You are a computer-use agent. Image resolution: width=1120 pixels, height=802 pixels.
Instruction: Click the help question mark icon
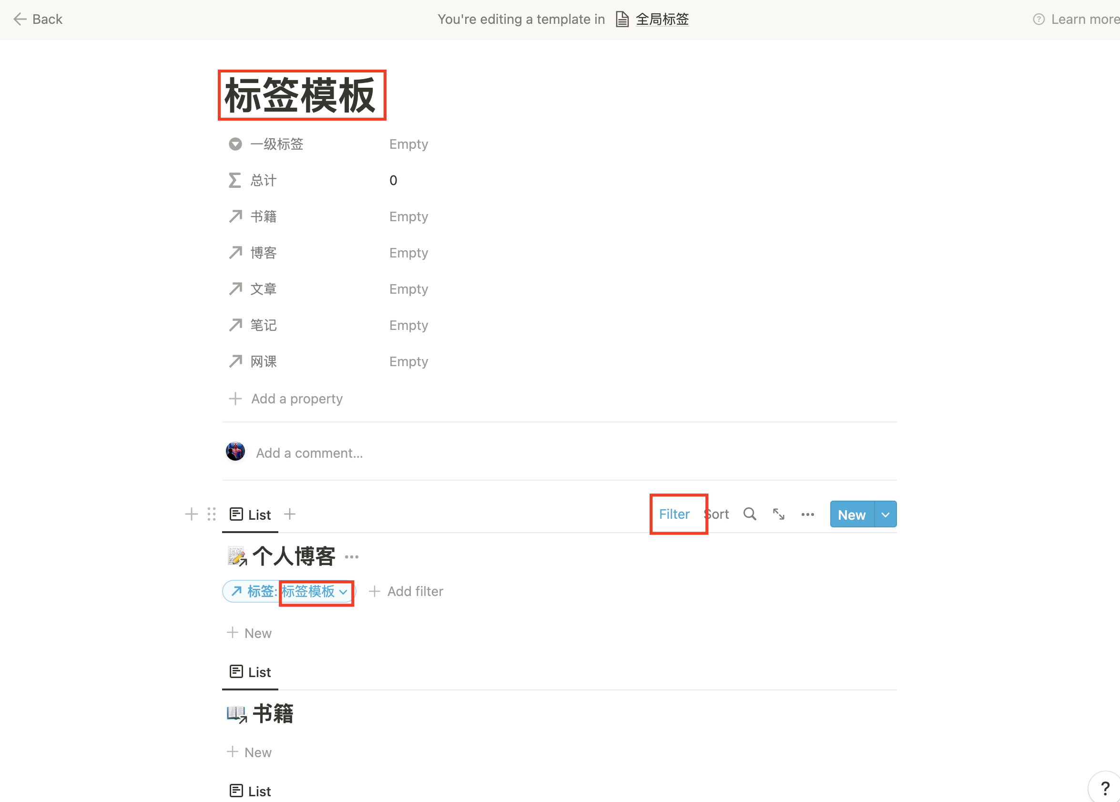tap(1105, 787)
